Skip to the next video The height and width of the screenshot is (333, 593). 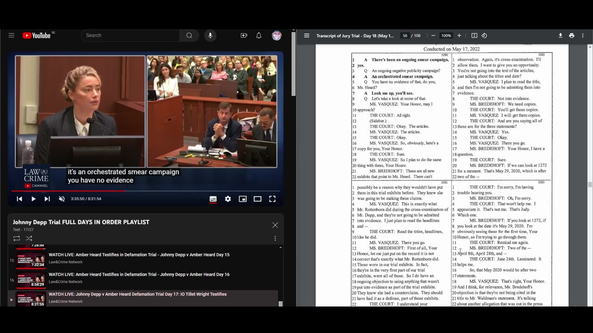(x=47, y=199)
